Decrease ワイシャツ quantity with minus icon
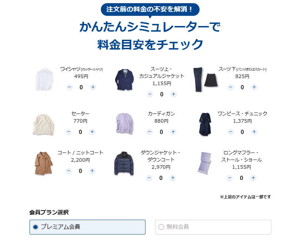Screen dimensions: 305x245 tap(70, 87)
